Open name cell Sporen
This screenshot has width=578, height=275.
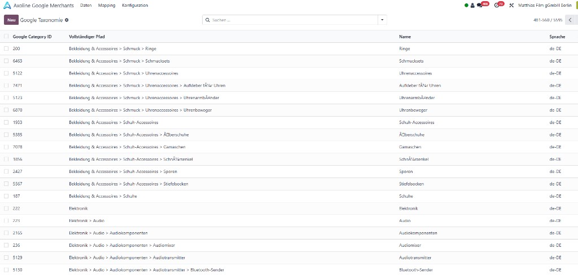(x=406, y=171)
